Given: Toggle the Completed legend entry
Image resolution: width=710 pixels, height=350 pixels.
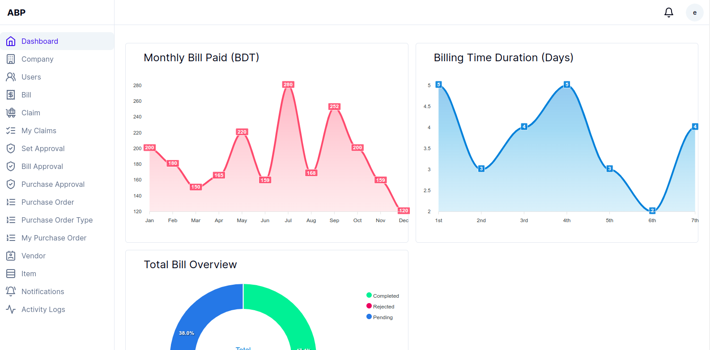Looking at the screenshot, I should 383,295.
